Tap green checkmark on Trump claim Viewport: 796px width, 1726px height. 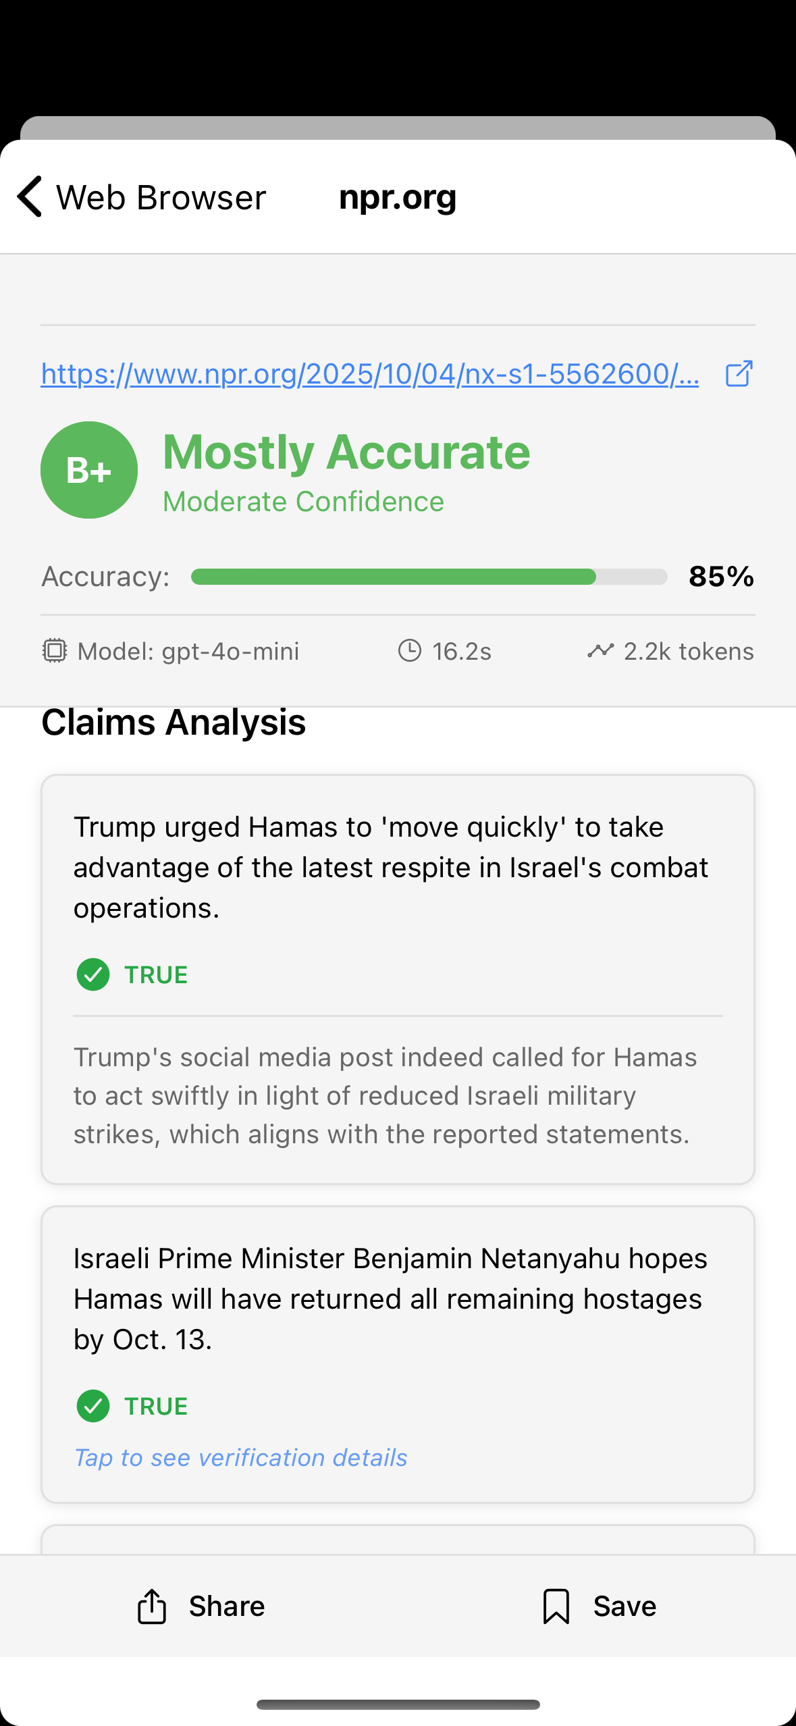(93, 974)
